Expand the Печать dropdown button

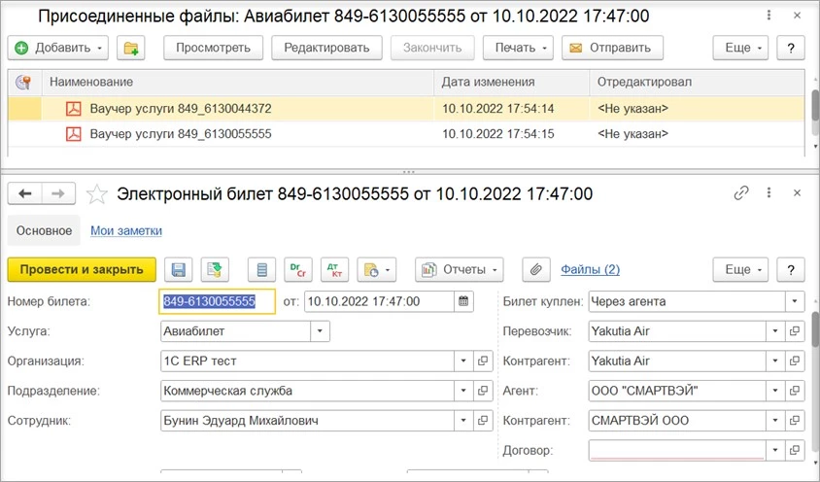click(518, 49)
